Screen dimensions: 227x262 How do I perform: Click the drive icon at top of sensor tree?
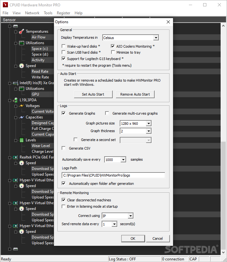[16, 26]
